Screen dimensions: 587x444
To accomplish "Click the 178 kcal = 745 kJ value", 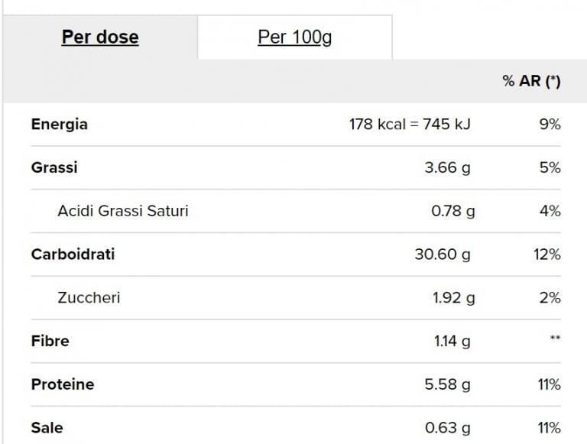I will tap(410, 125).
